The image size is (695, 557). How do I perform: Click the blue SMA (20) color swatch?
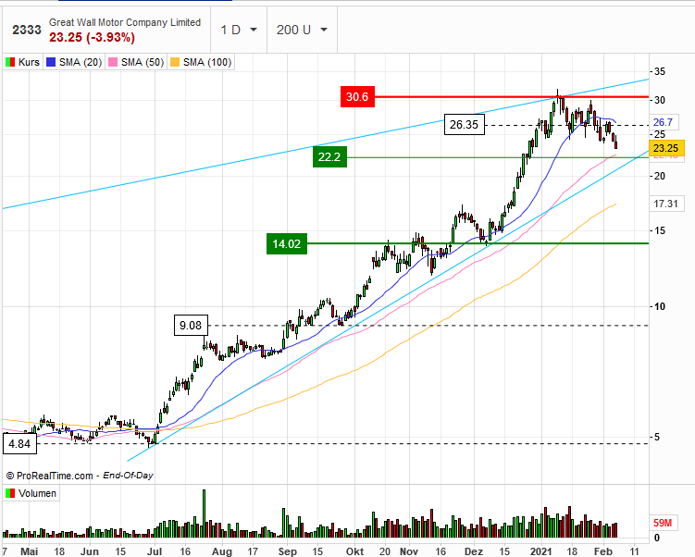click(x=55, y=63)
